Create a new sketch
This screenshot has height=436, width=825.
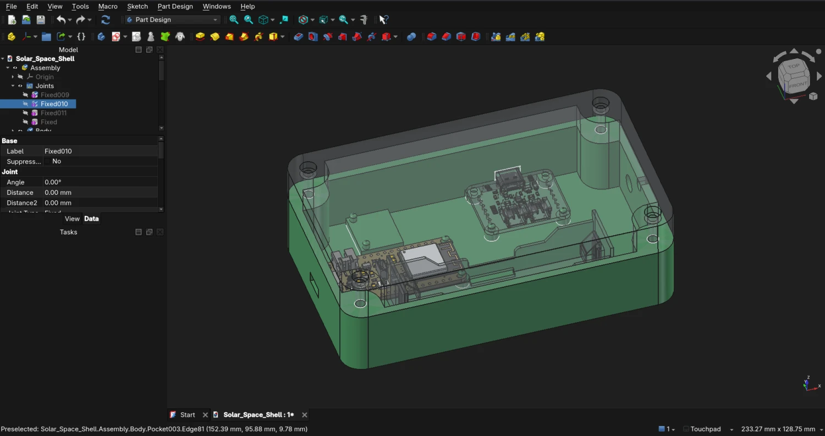click(116, 37)
